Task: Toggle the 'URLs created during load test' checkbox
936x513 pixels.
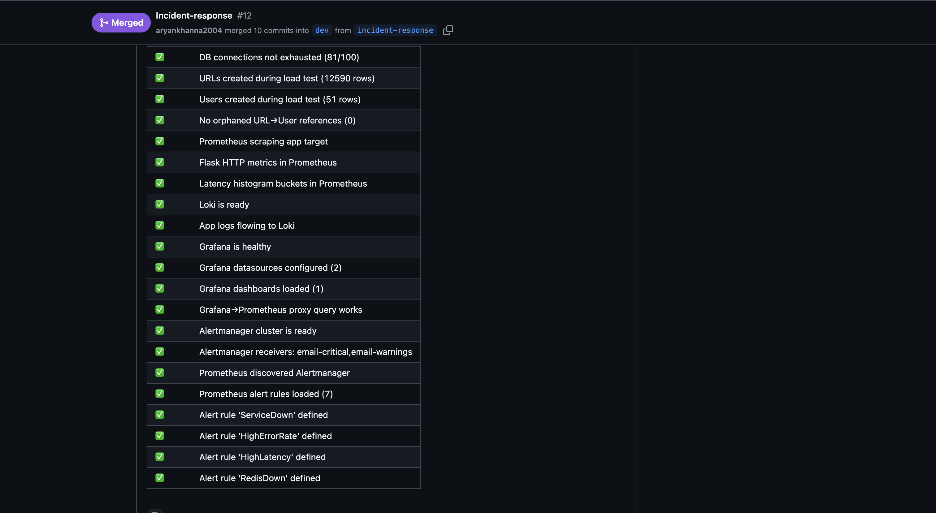Action: (x=159, y=78)
